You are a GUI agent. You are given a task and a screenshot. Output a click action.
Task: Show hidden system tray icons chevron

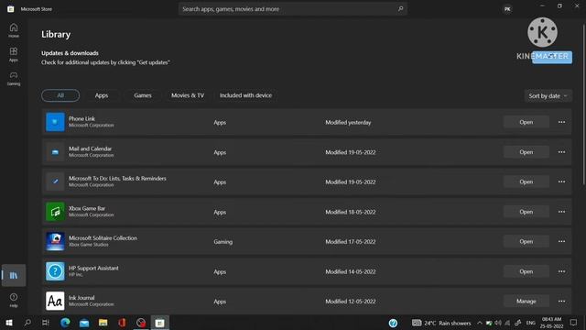(x=479, y=323)
